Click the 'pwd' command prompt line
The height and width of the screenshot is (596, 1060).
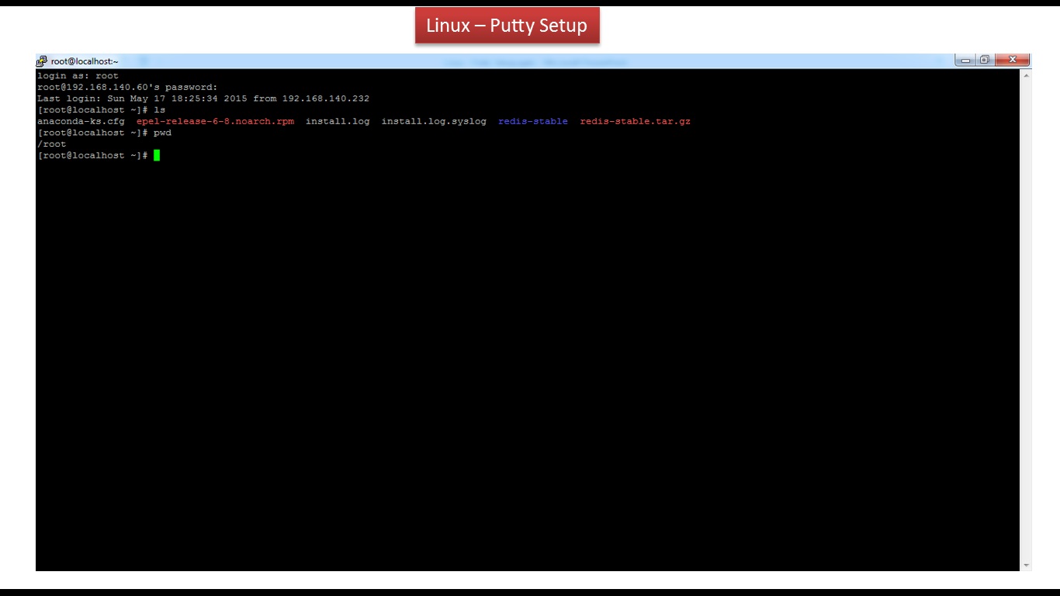104,133
